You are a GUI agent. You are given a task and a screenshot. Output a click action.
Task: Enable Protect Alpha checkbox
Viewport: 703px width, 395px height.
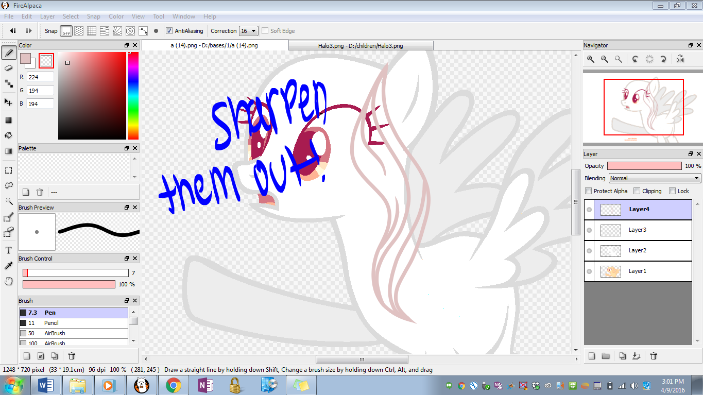589,191
